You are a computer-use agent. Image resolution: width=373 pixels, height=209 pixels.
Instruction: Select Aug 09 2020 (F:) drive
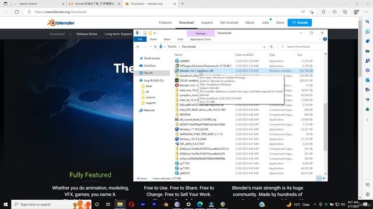coord(154,81)
